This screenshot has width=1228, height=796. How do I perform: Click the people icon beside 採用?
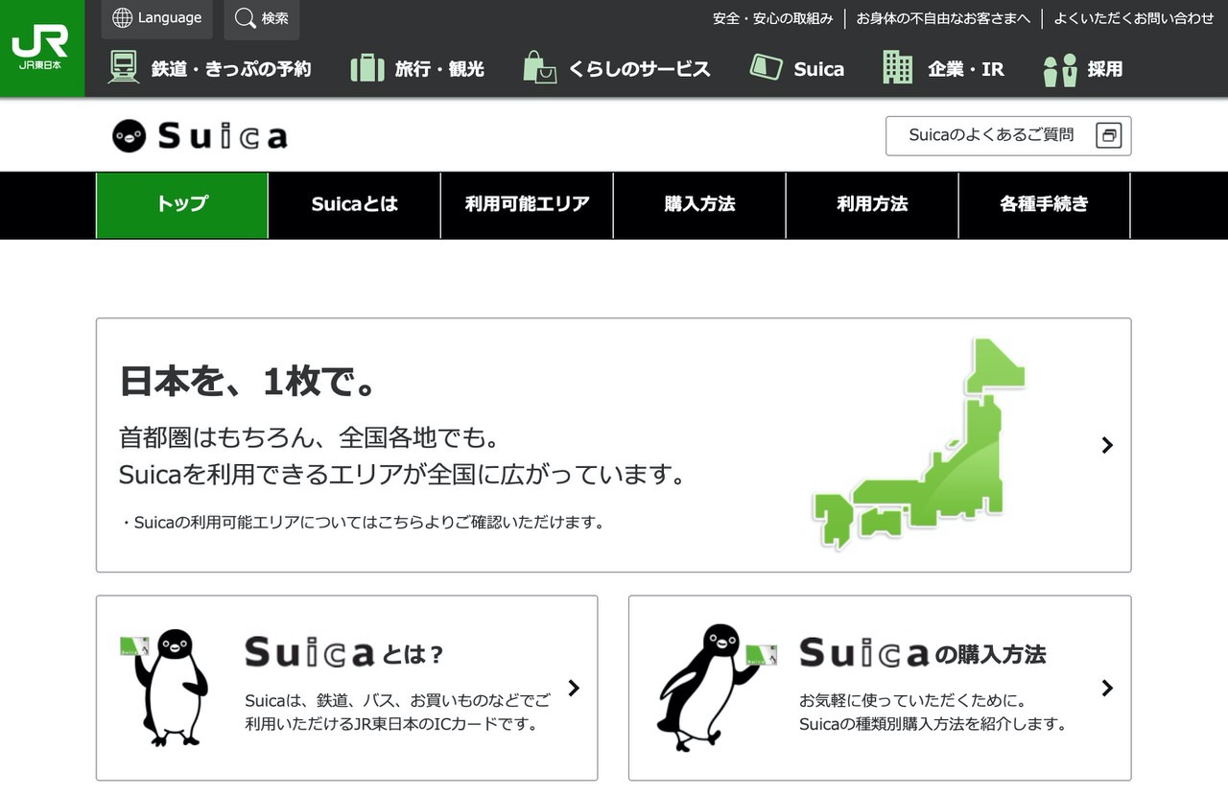(1060, 69)
